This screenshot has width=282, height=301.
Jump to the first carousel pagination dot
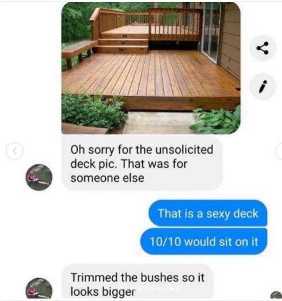click(x=139, y=289)
